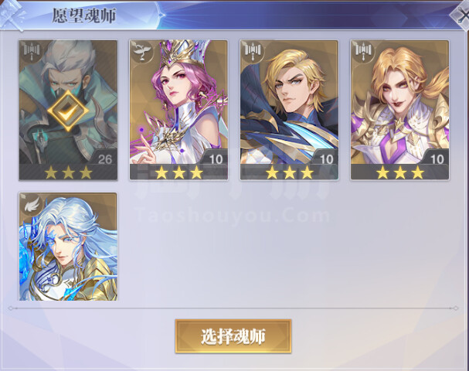
Task: Click the golden checkmark on masked character
Action: 68,111
